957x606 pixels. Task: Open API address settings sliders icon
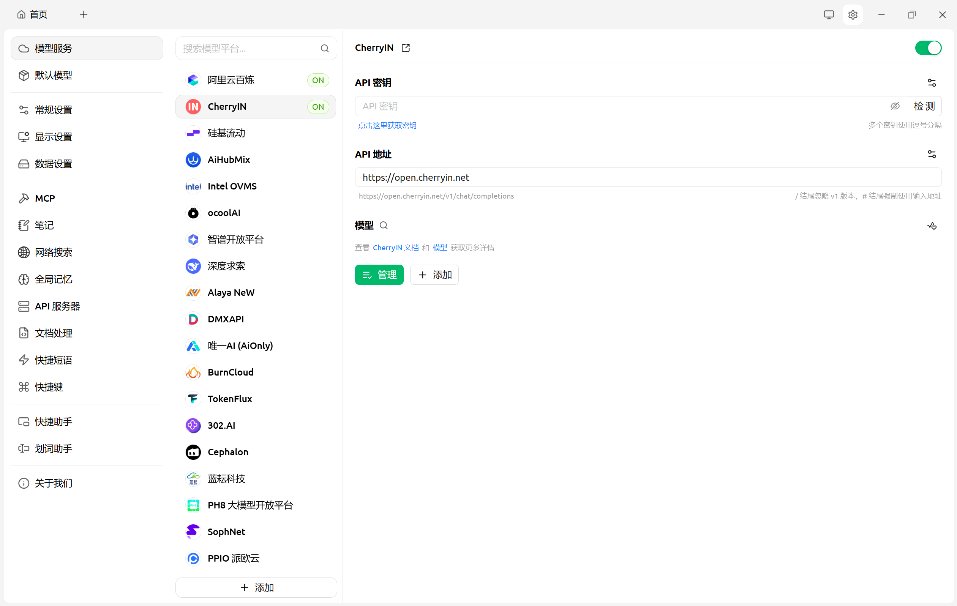[x=932, y=154]
